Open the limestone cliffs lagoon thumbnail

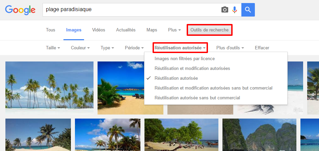pyautogui.click(x=259, y=135)
